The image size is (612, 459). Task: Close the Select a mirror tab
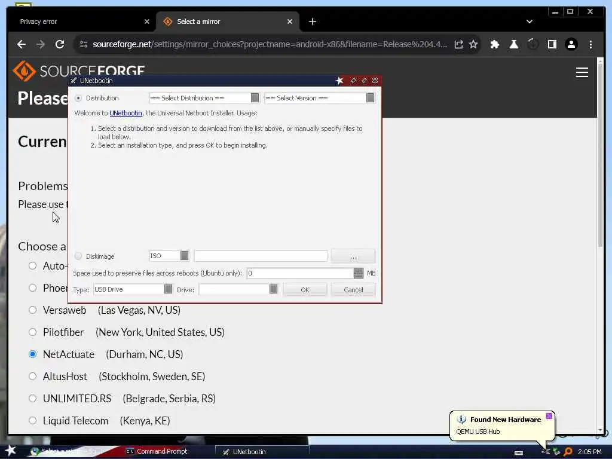[290, 22]
